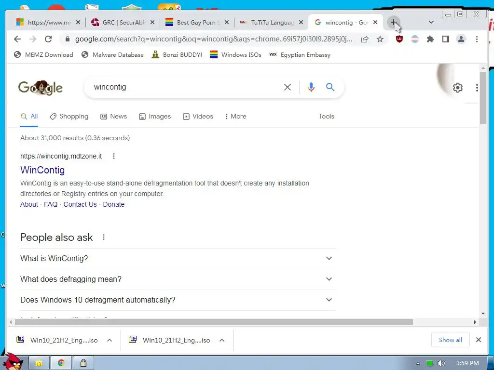Select the News results tab
494x370 pixels.
point(113,117)
